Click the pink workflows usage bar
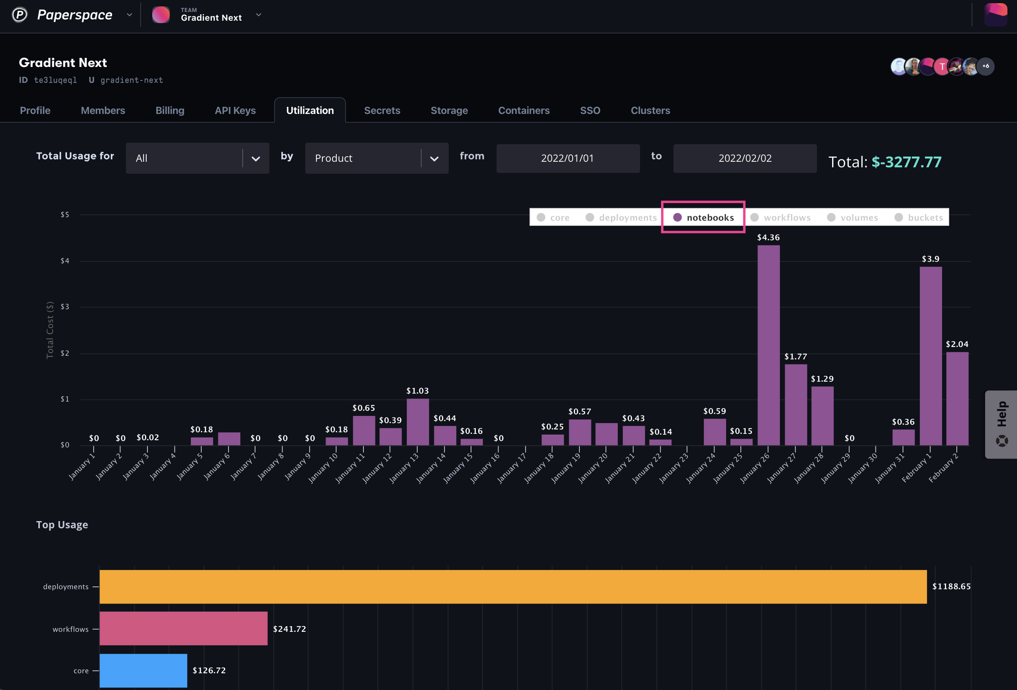The height and width of the screenshot is (690, 1017). (183, 628)
